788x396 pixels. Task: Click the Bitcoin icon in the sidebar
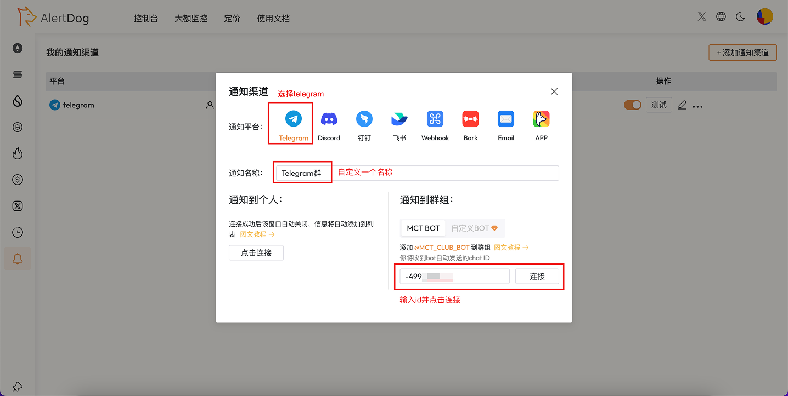click(17, 127)
